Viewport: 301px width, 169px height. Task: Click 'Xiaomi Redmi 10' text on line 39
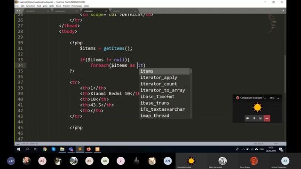pyautogui.click(x=110, y=94)
